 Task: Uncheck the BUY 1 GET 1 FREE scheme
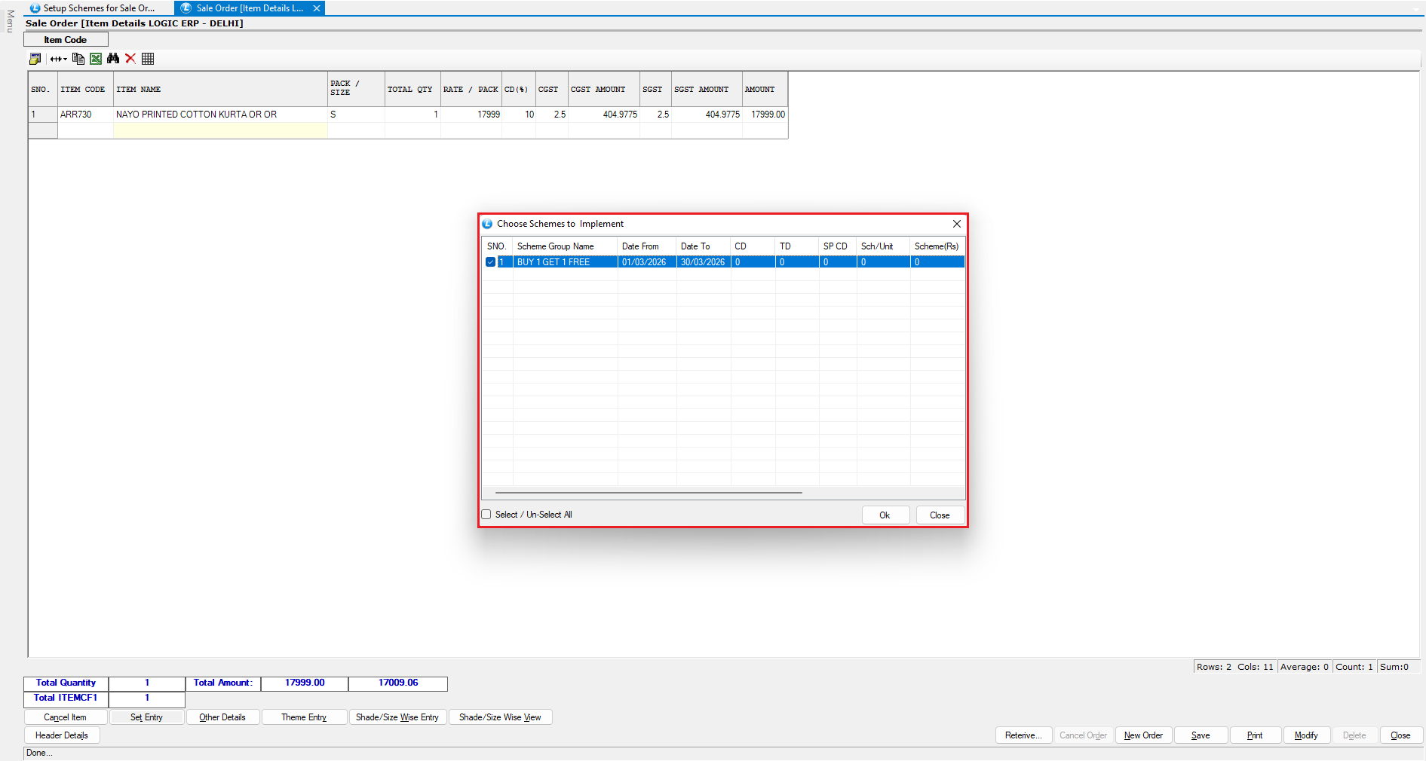point(490,262)
